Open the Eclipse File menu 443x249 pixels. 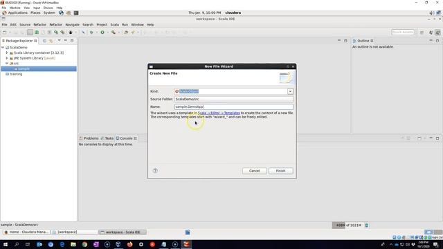[4, 25]
